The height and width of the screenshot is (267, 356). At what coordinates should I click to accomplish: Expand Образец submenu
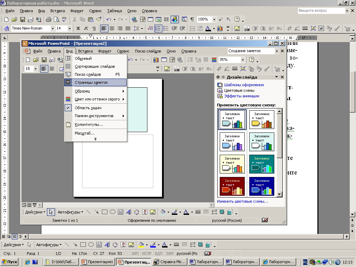click(95, 91)
